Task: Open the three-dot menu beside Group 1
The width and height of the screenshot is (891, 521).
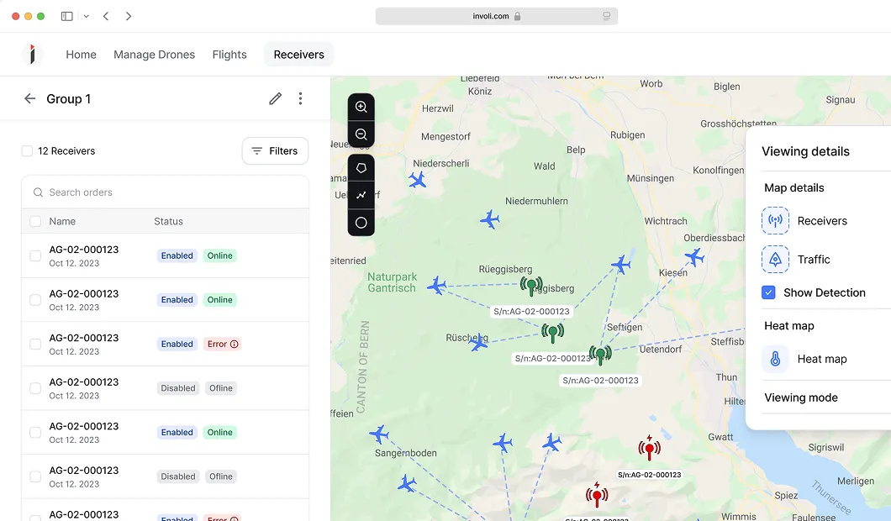Action: [x=300, y=98]
